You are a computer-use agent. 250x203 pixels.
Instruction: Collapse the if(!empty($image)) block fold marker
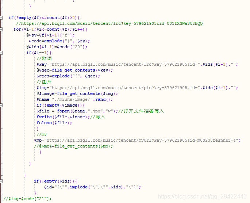pos(1,105)
